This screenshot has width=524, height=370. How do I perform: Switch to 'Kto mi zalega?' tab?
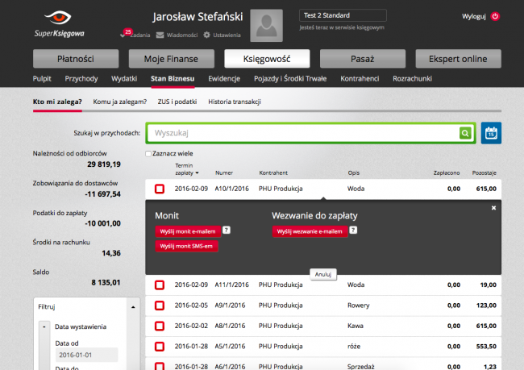pos(57,102)
